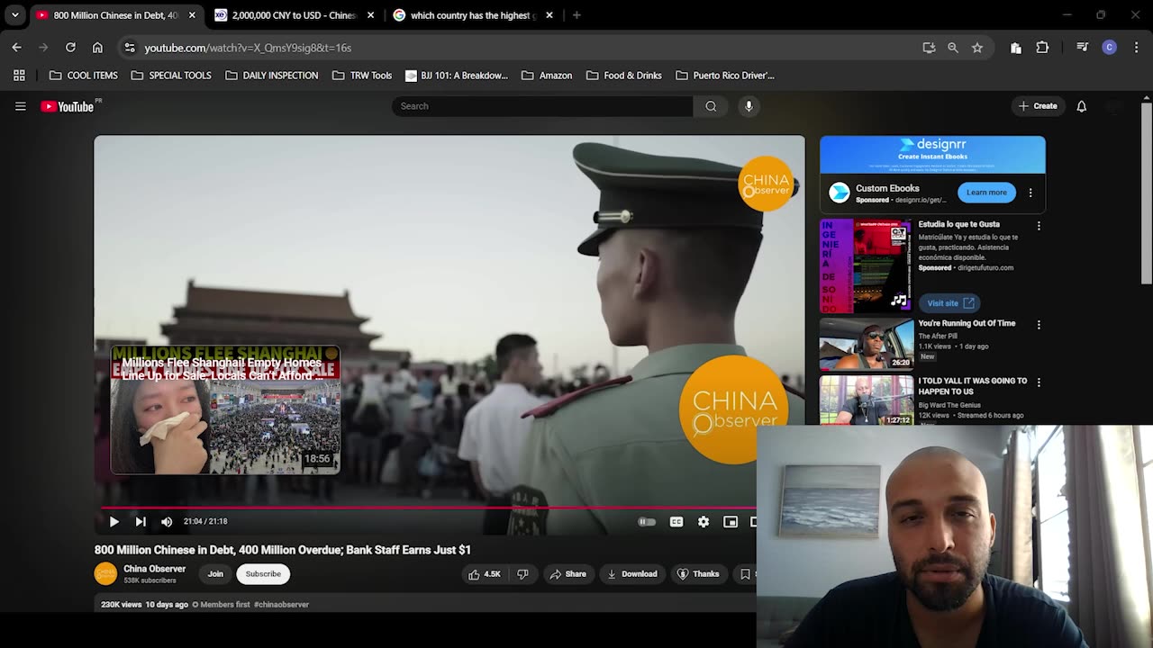The image size is (1153, 648).
Task: Click the search magnifier button
Action: pos(711,106)
